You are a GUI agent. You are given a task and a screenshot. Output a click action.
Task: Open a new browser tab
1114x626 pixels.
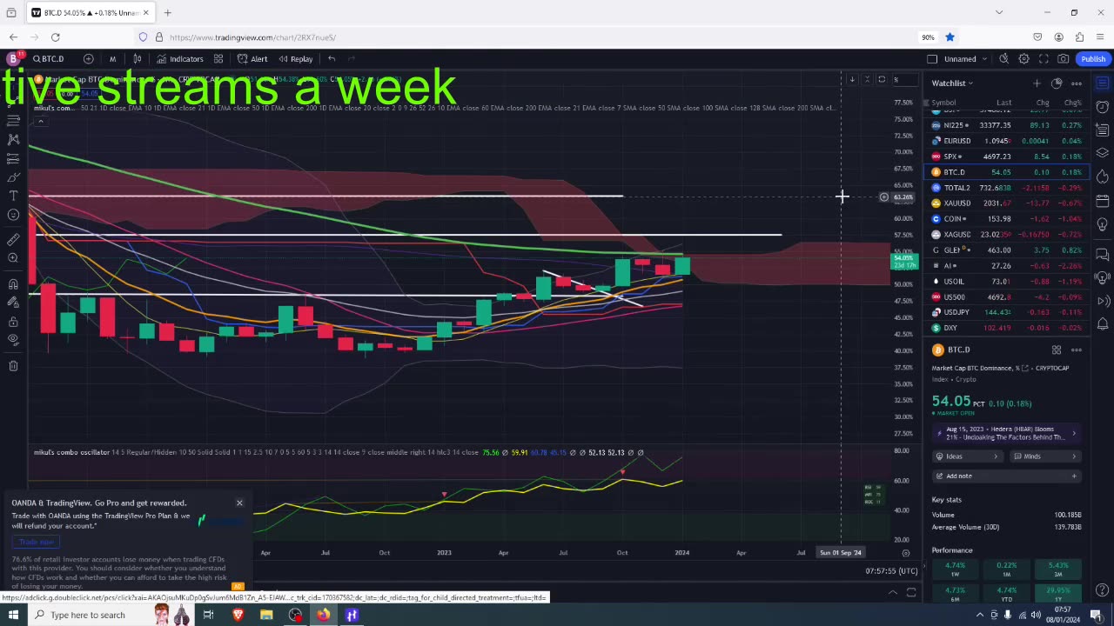[x=167, y=13]
